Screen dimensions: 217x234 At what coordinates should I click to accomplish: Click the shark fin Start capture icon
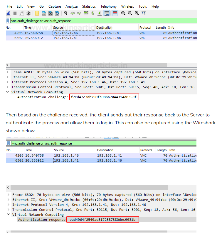[9, 13]
